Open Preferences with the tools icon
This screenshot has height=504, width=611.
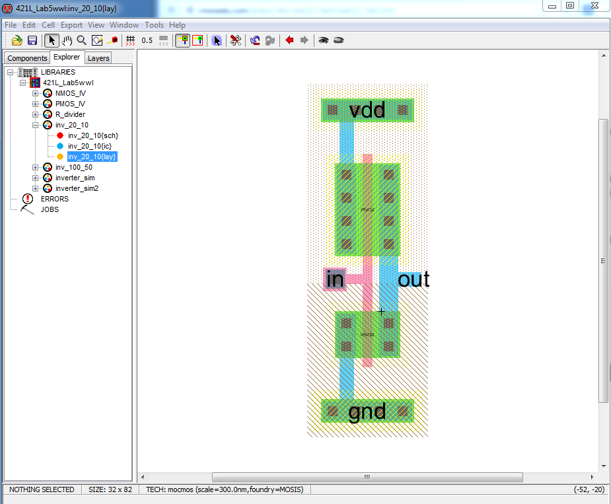click(x=235, y=40)
